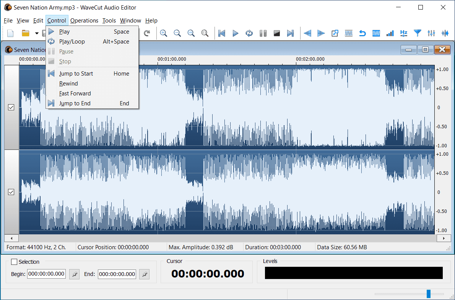455x300 pixels.
Task: Click the Hz sample rate icon
Action: point(404,33)
